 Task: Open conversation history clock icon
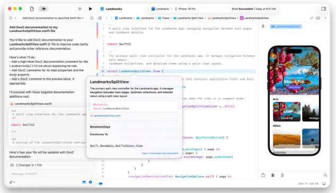[x=92, y=18]
